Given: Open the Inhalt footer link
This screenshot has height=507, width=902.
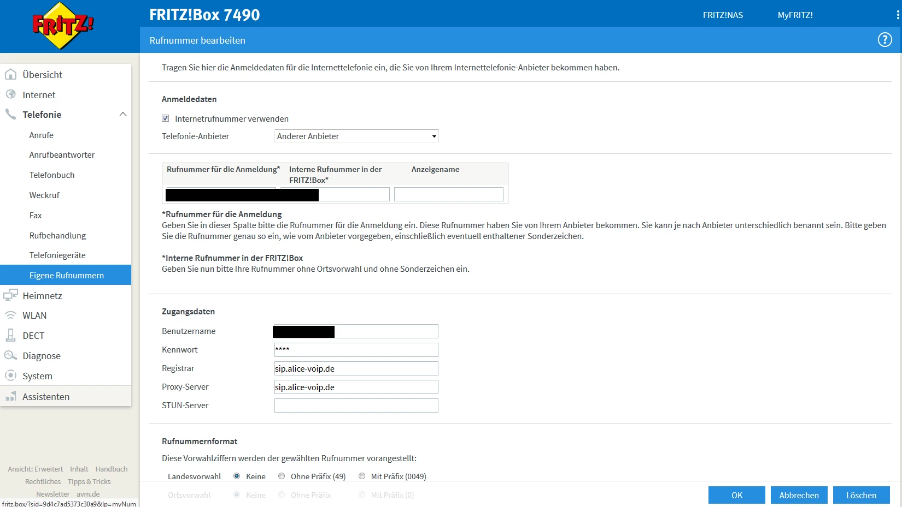Looking at the screenshot, I should [79, 469].
